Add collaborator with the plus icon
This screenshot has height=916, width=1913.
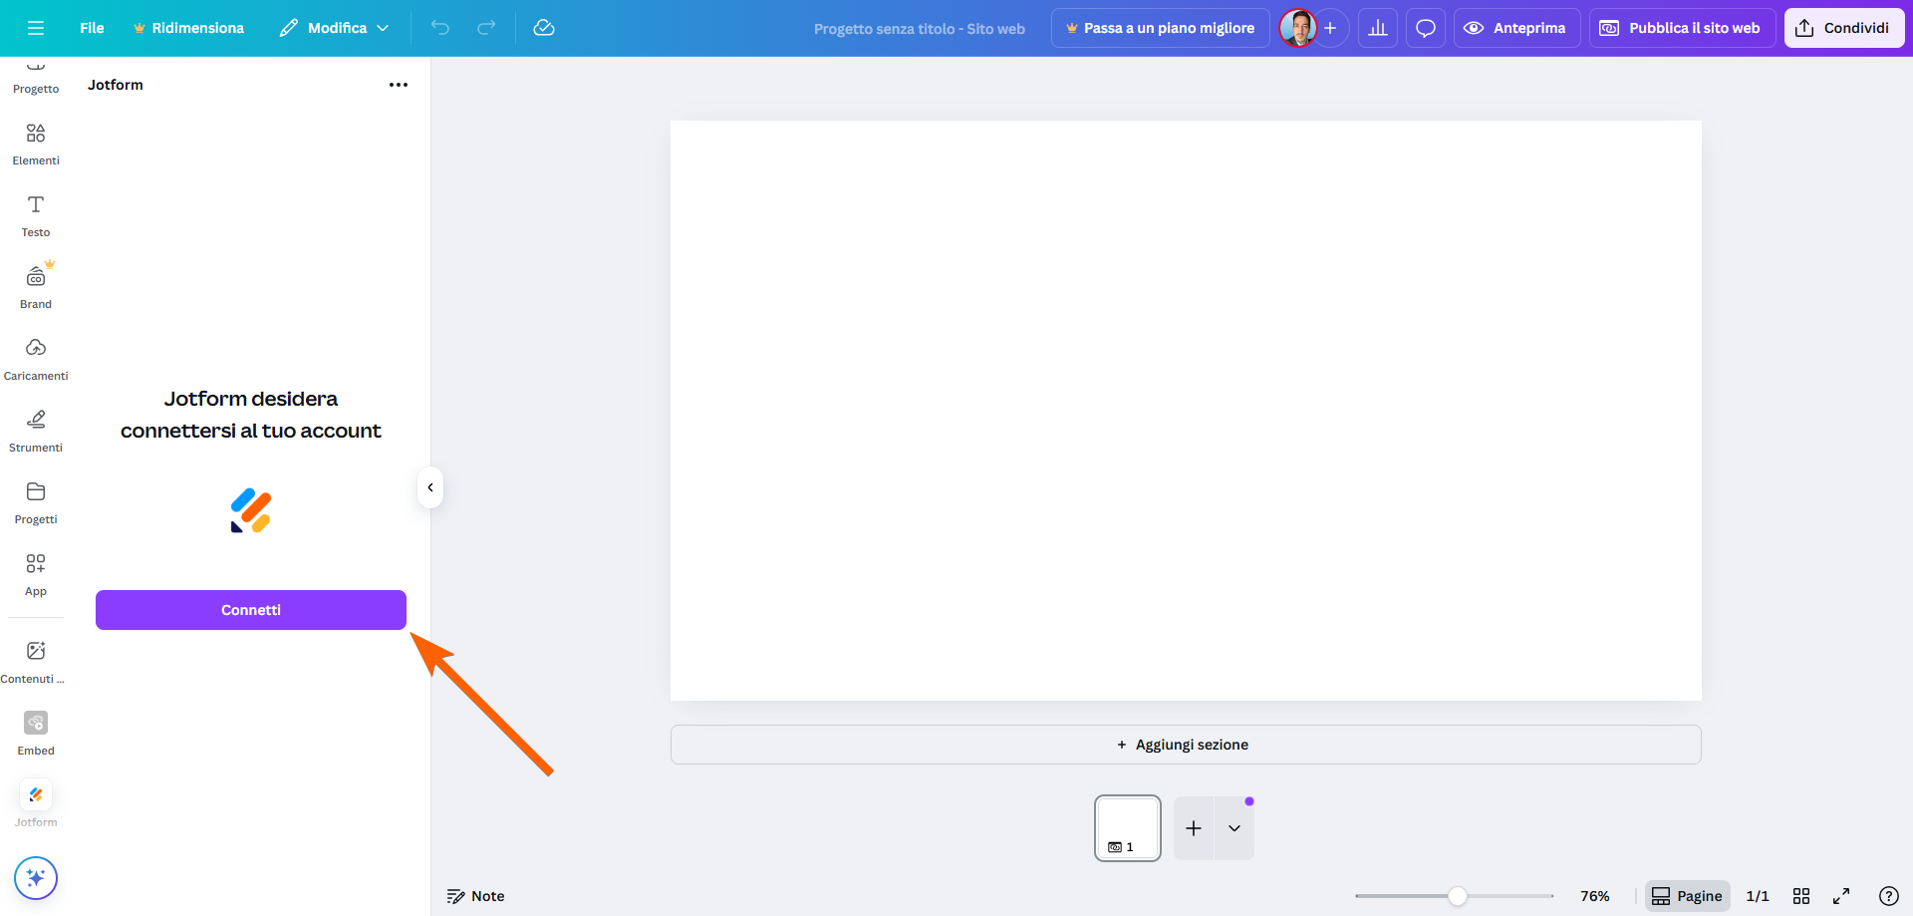(x=1330, y=28)
